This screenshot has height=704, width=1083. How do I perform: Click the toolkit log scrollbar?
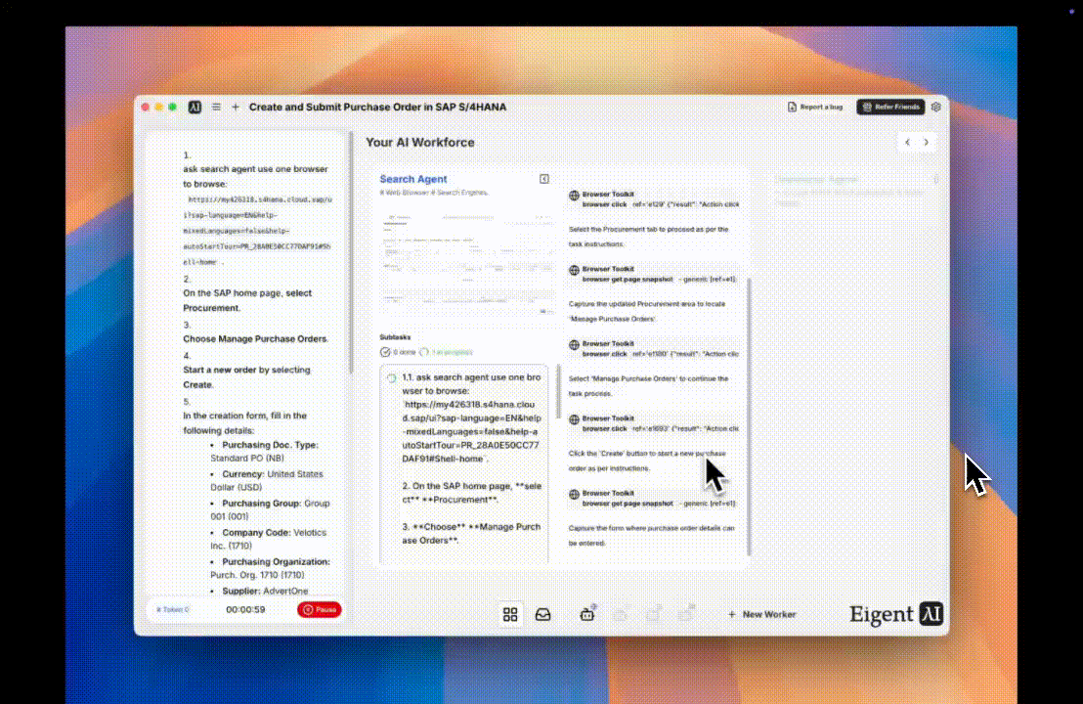749,417
